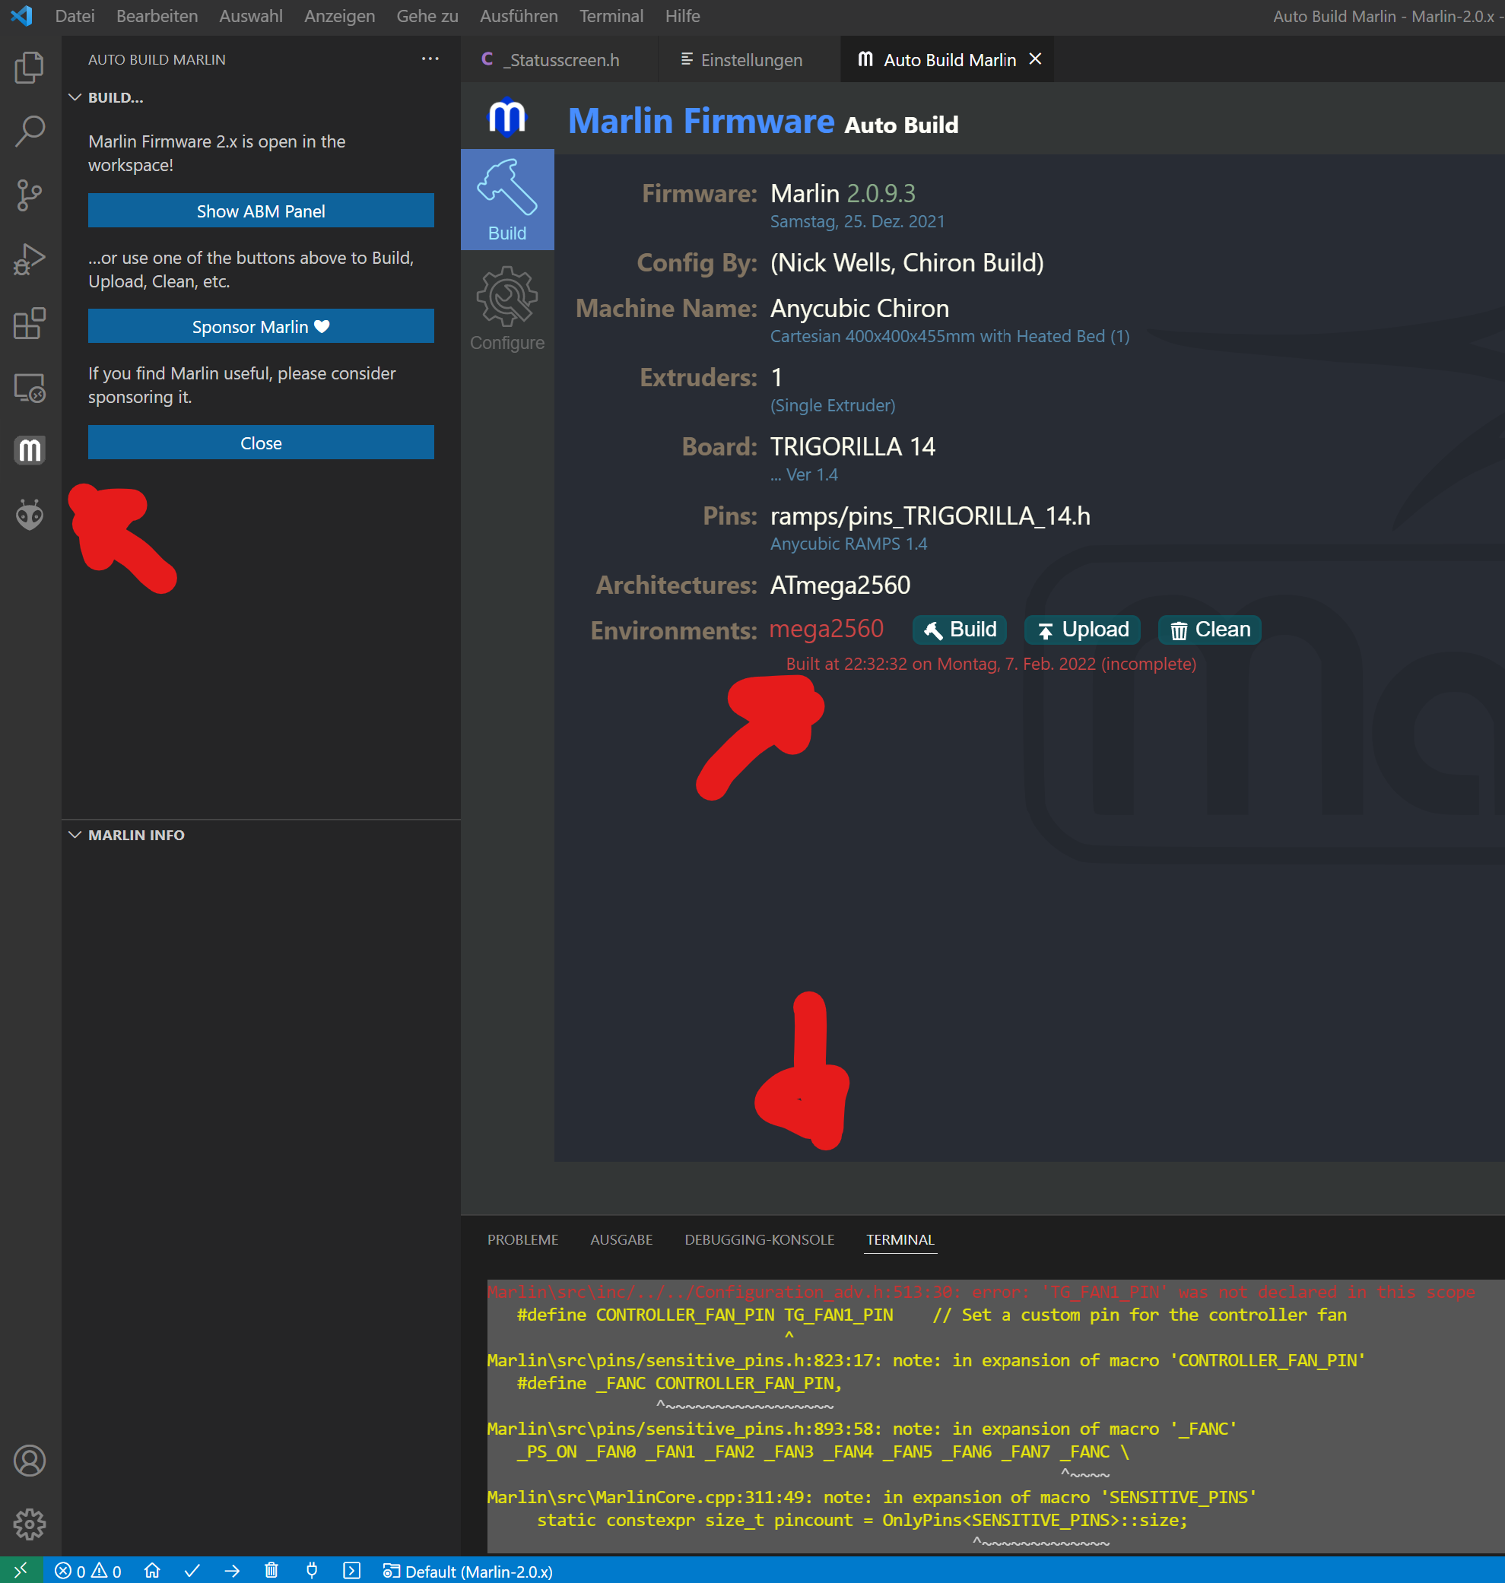
Task: Open the Terminal menu
Action: pyautogui.click(x=611, y=16)
